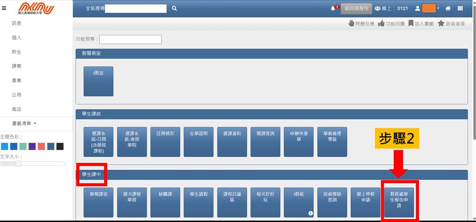Click 功能回饋 thumbs-up link
Screen dimensions: 476x222
[x=391, y=23]
